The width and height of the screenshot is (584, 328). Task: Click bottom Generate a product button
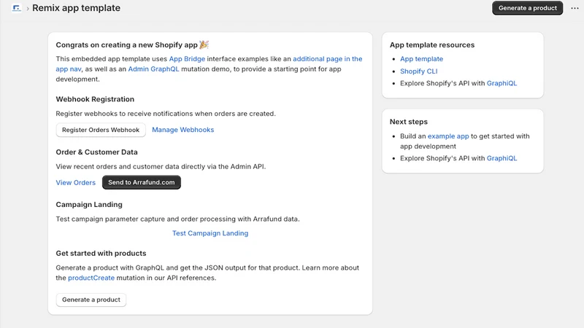coord(91,300)
